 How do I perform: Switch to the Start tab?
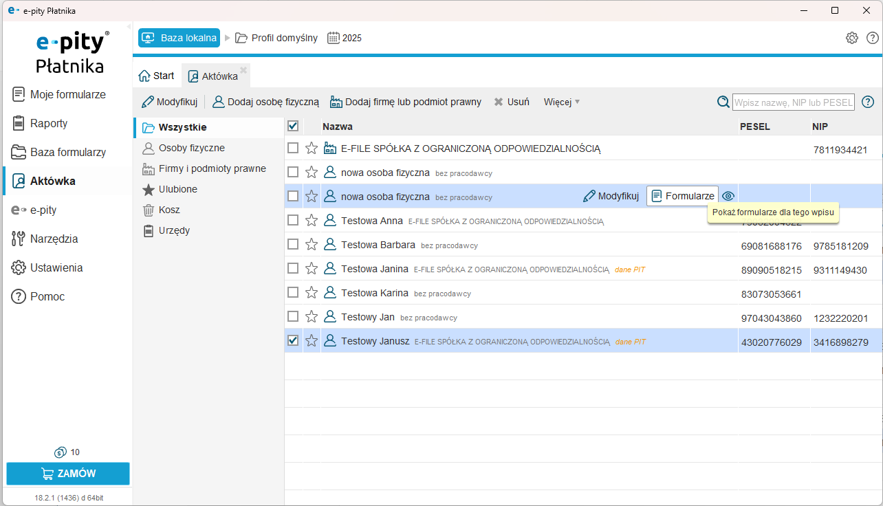point(157,76)
